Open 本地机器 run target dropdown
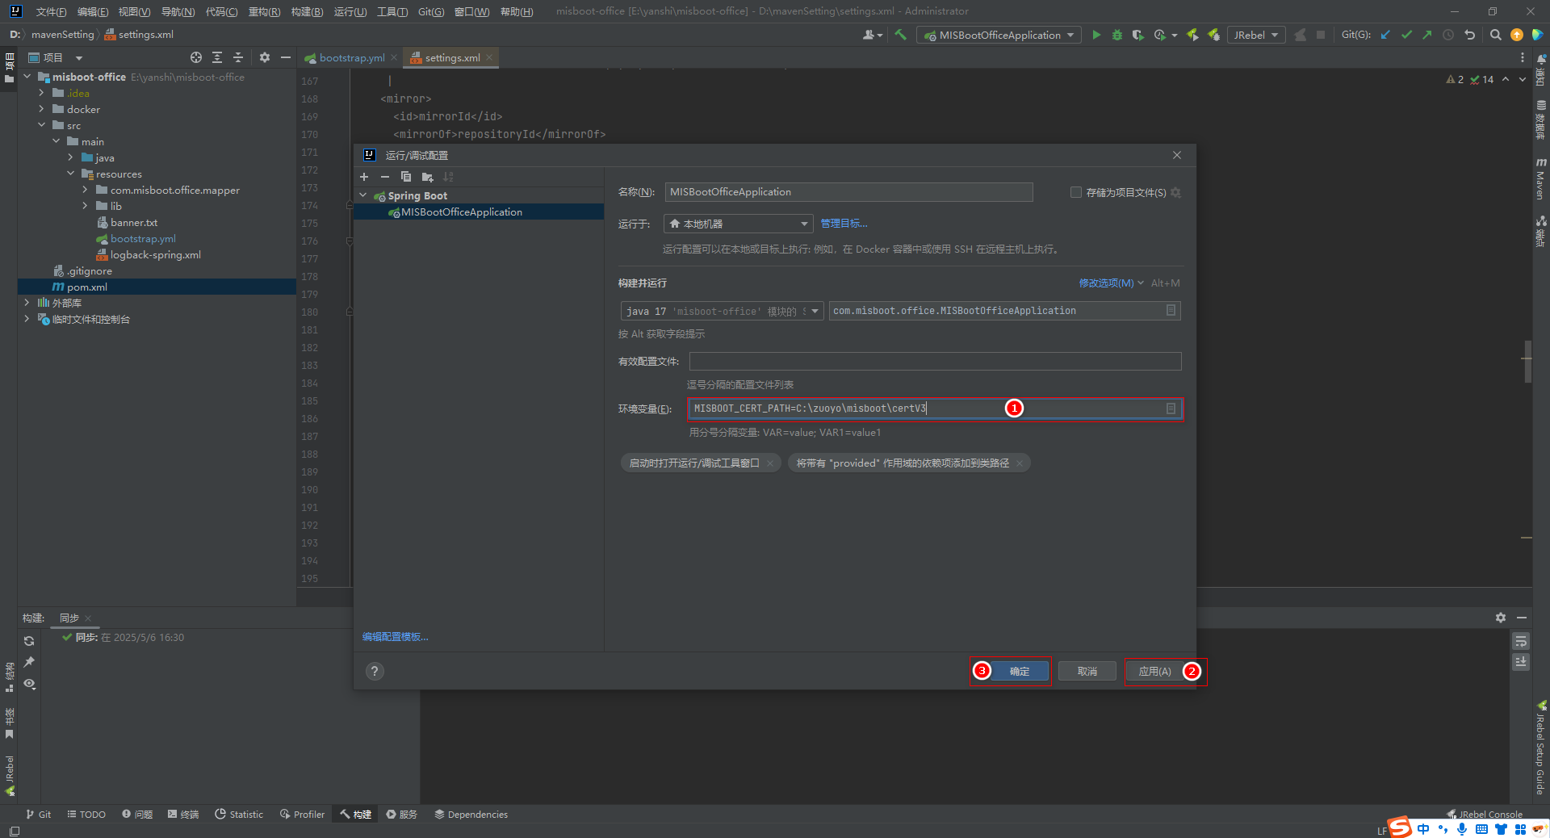 click(x=738, y=224)
